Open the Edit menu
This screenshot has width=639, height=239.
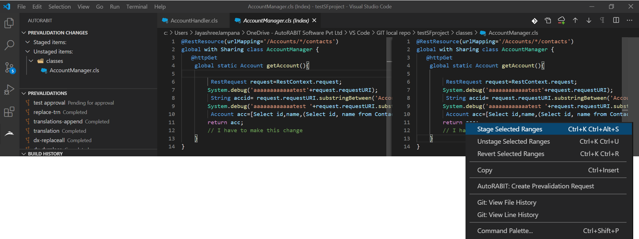tap(37, 6)
